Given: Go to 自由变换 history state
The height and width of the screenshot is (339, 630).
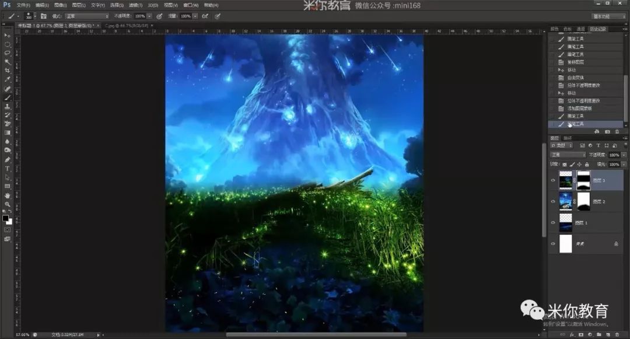Looking at the screenshot, I should [x=575, y=78].
